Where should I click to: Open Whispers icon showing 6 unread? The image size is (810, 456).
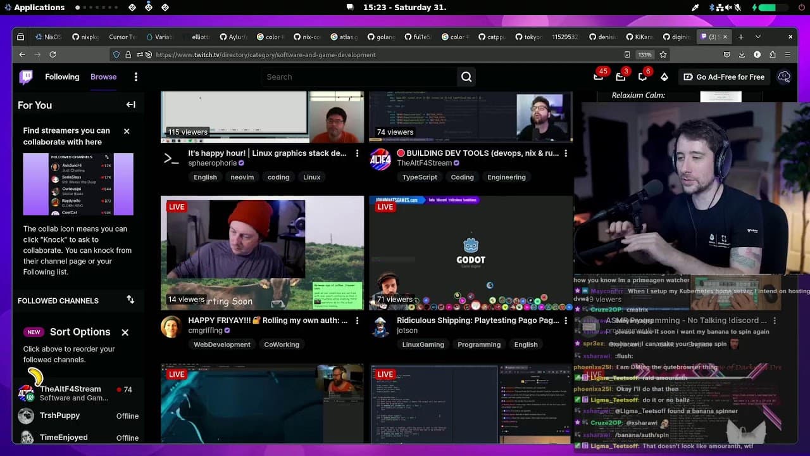point(642,77)
